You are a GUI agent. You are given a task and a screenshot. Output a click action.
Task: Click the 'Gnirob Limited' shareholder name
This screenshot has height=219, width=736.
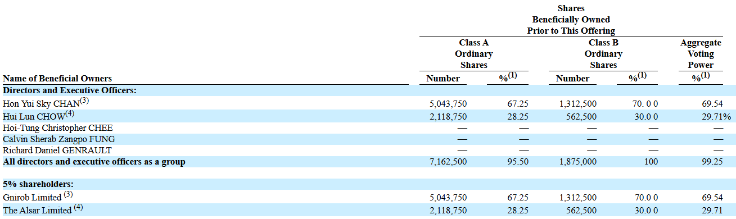tap(32, 198)
